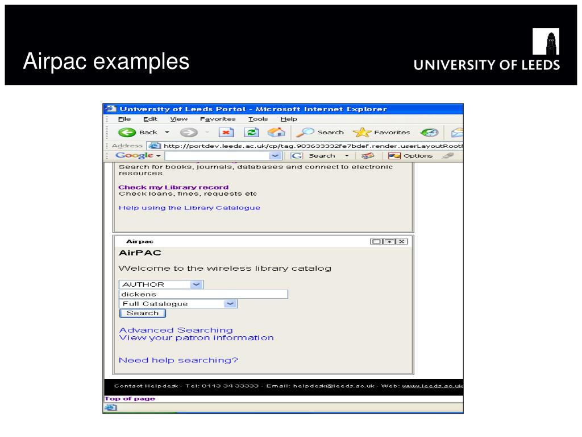Viewport: 582px width, 437px height.
Task: Follow the www.leeds.ac.uk footer link
Action: (433, 386)
